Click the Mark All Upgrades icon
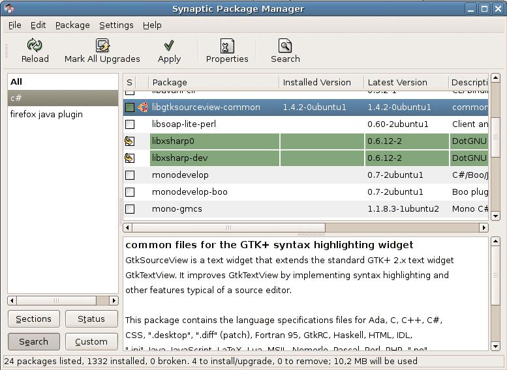507x370 pixels. point(102,45)
